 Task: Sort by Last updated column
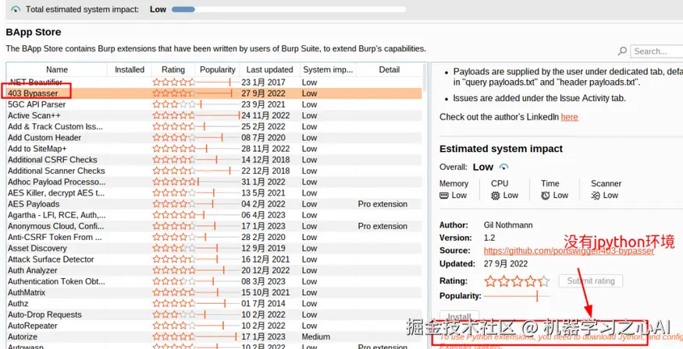pos(269,69)
